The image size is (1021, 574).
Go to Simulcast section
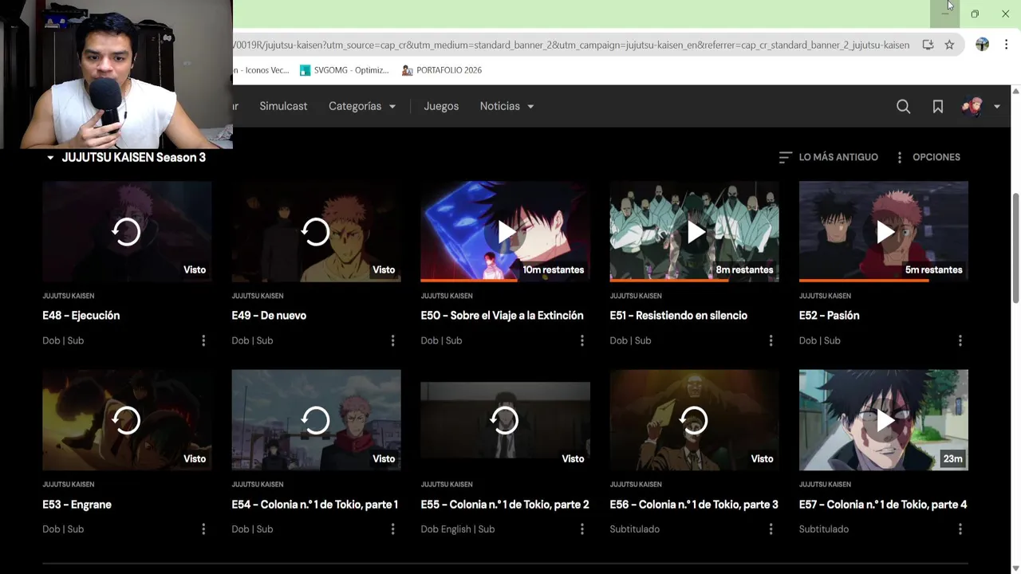[x=283, y=106]
